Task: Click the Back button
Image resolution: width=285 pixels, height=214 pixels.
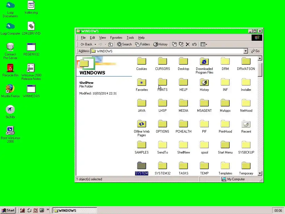Action: pos(87,44)
